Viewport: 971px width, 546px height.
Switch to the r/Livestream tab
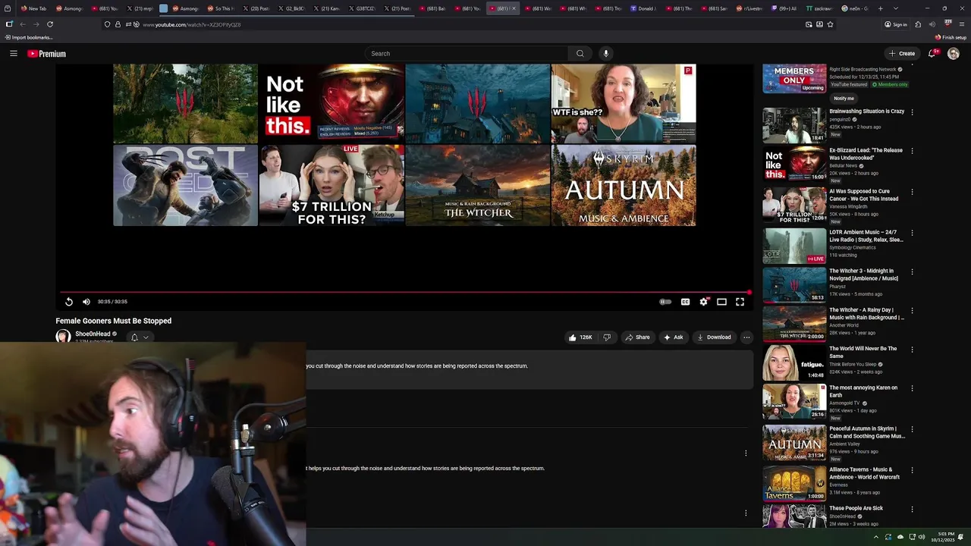pyautogui.click(x=749, y=8)
